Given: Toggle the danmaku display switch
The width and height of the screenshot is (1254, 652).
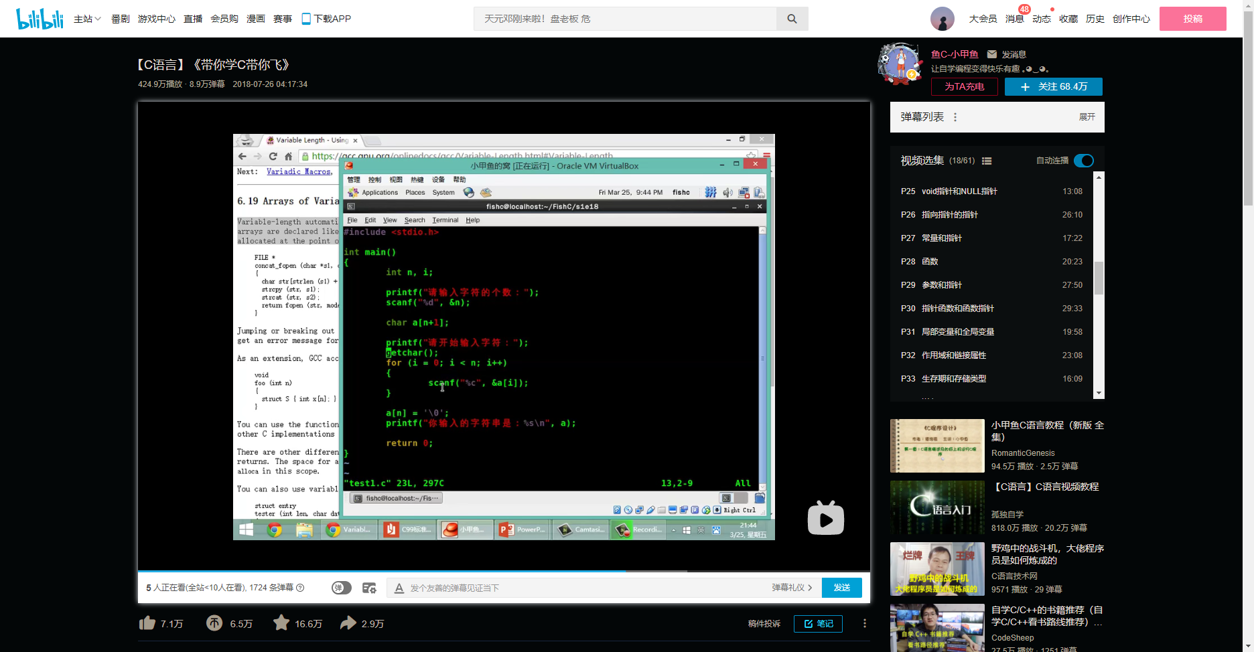Looking at the screenshot, I should pyautogui.click(x=342, y=588).
